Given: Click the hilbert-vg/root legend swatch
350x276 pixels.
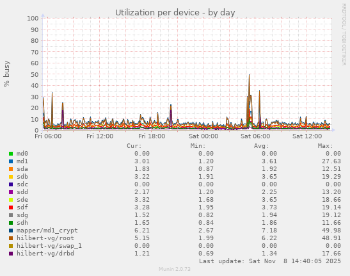Looking at the screenshot, I should [x=11, y=238].
